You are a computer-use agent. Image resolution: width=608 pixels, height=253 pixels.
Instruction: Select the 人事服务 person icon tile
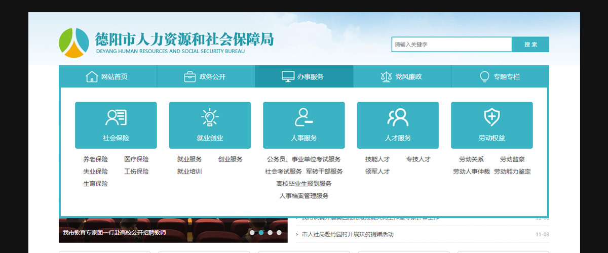(304, 125)
